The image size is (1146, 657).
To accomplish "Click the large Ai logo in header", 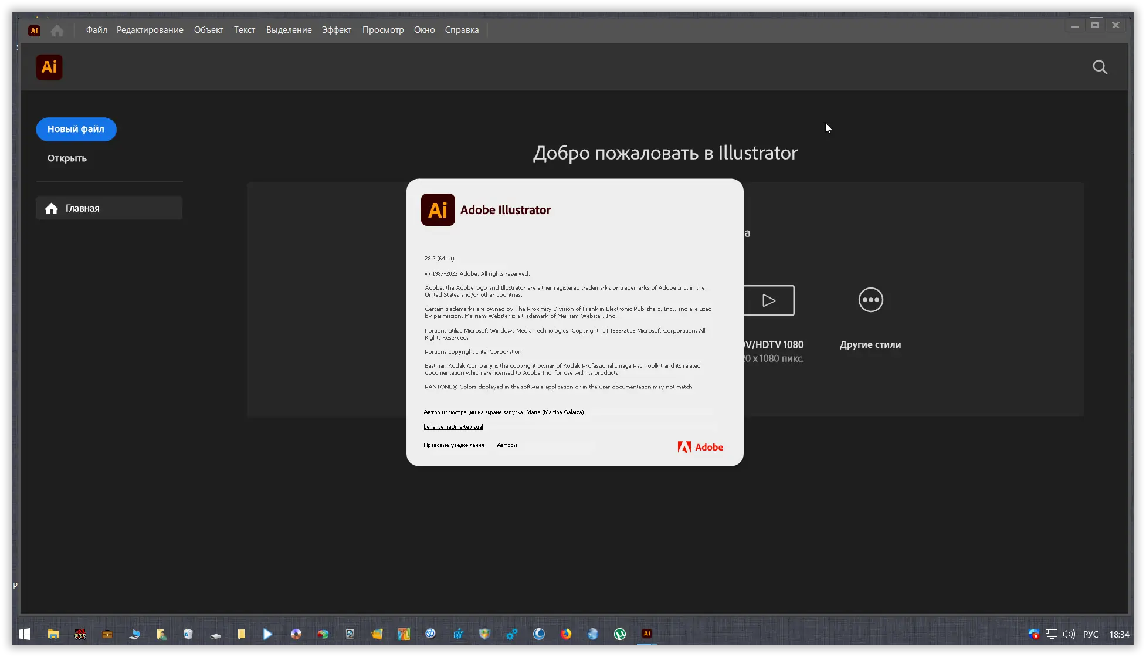I will pos(49,67).
